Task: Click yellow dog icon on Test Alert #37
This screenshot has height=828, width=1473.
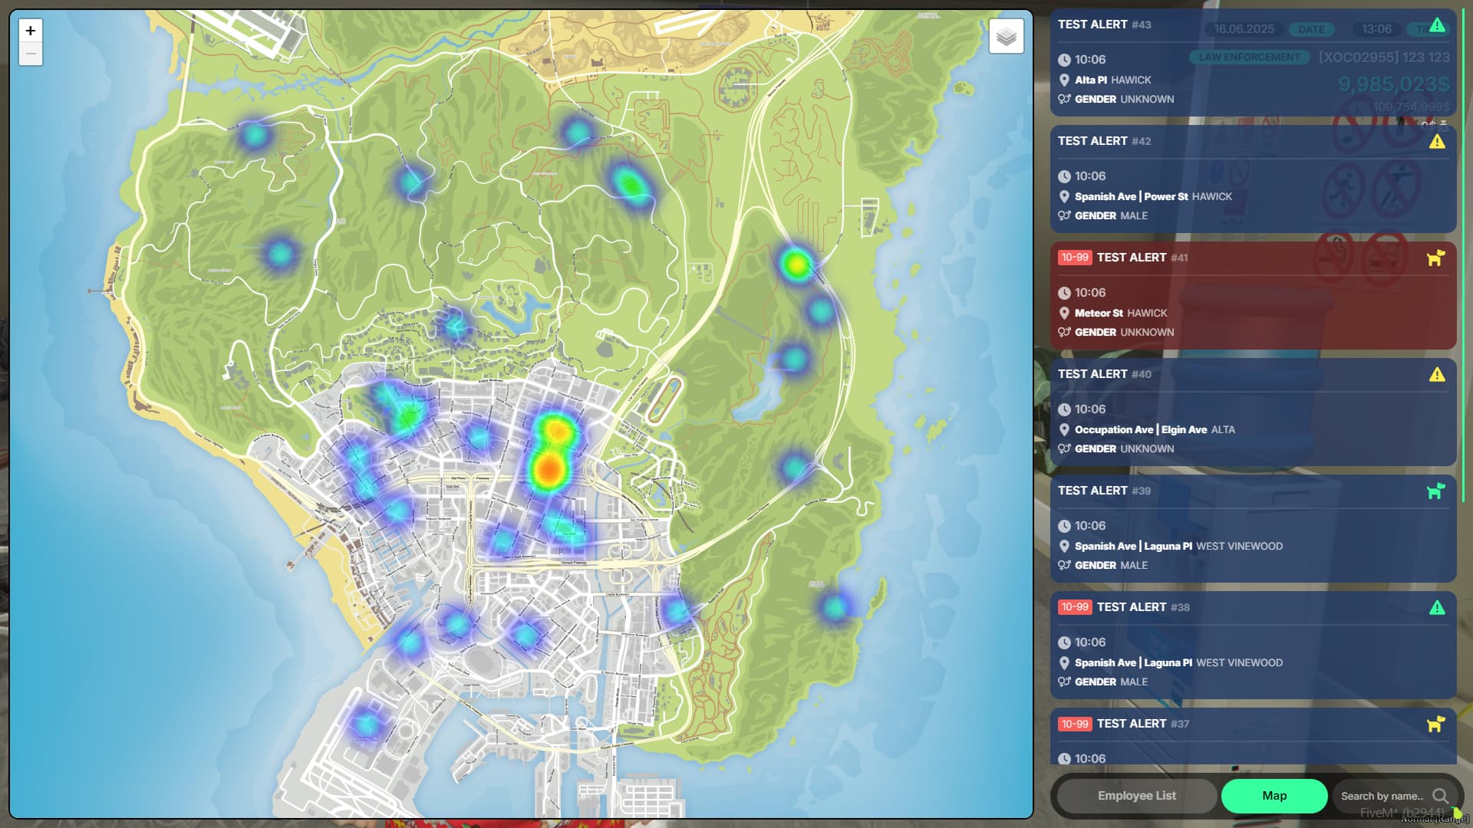Action: pos(1435,724)
